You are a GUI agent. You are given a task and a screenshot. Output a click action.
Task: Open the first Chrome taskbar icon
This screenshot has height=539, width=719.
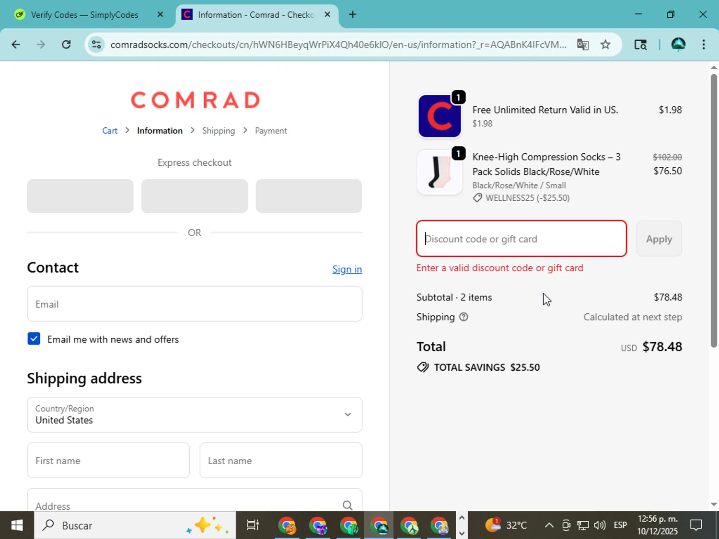pyautogui.click(x=287, y=526)
